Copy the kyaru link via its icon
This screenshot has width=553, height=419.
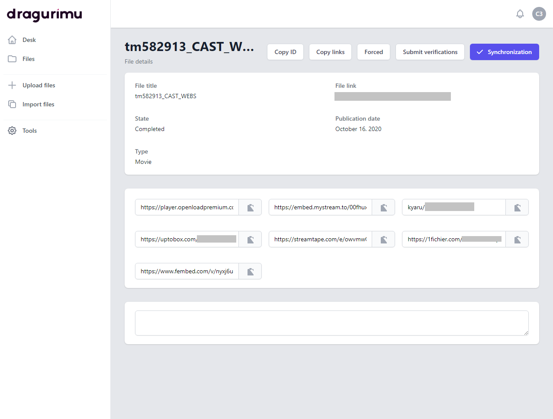(517, 208)
